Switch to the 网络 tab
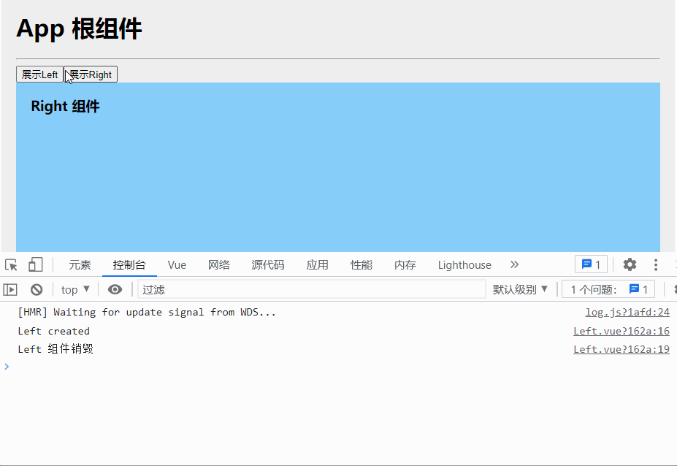The image size is (677, 466). click(219, 264)
